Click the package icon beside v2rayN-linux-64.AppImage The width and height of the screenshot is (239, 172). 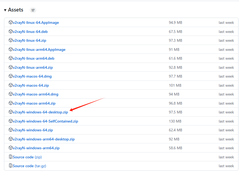pos(10,22)
